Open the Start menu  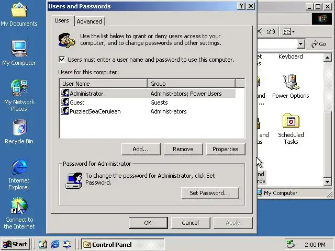pyautogui.click(x=15, y=244)
